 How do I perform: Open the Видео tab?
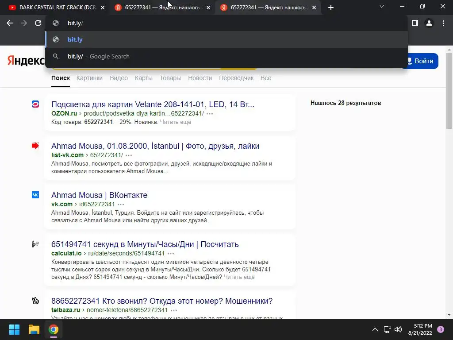click(x=119, y=78)
